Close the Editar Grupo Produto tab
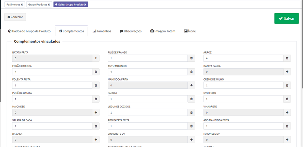 click(x=85, y=4)
